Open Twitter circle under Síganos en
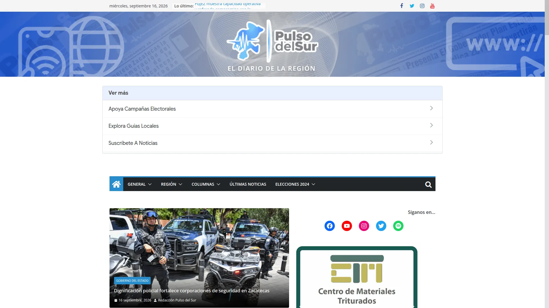Viewport: 549px width, 308px height. click(x=381, y=226)
